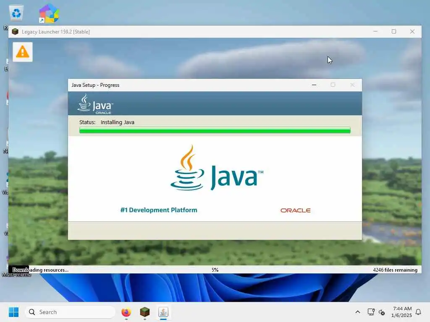Expand the hidden system tray icons chevron
This screenshot has height=322, width=430.
[358, 312]
